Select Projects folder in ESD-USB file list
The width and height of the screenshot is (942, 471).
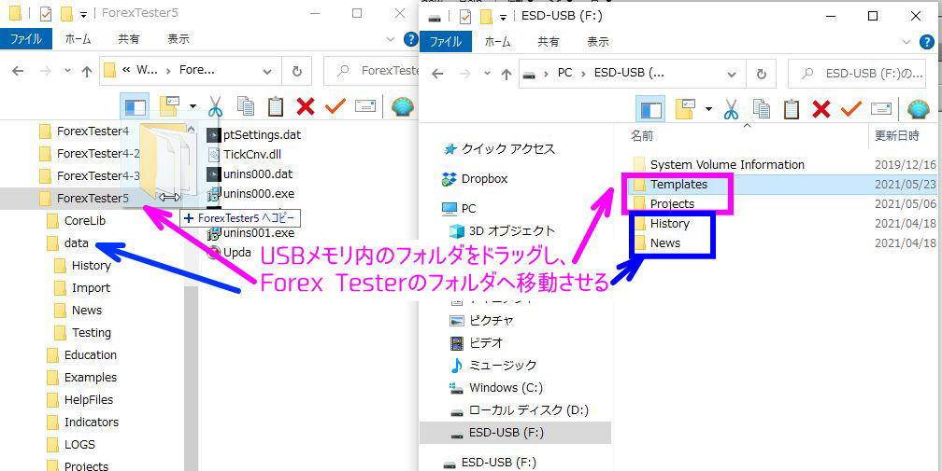coord(672,203)
